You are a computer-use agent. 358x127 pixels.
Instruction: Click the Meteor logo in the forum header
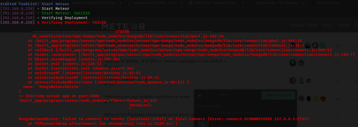point(123,26)
